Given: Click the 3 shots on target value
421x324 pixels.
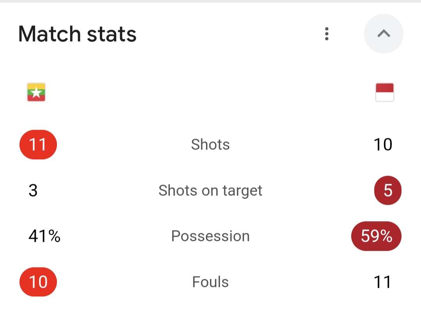Looking at the screenshot, I should click(x=33, y=190).
